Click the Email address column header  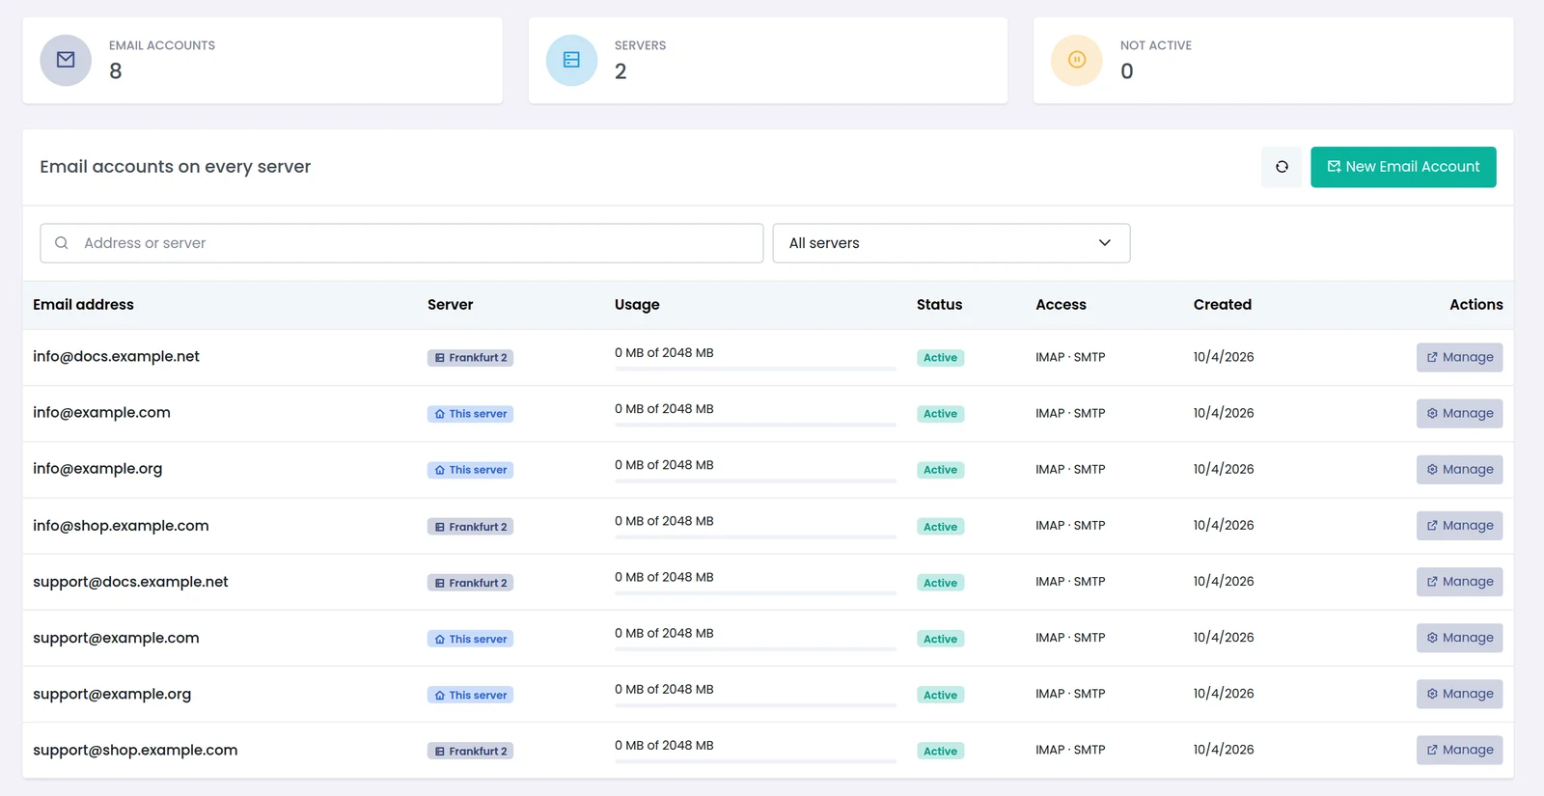point(83,304)
